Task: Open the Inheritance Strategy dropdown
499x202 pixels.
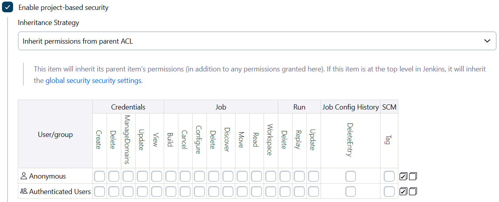Action: tap(257, 41)
